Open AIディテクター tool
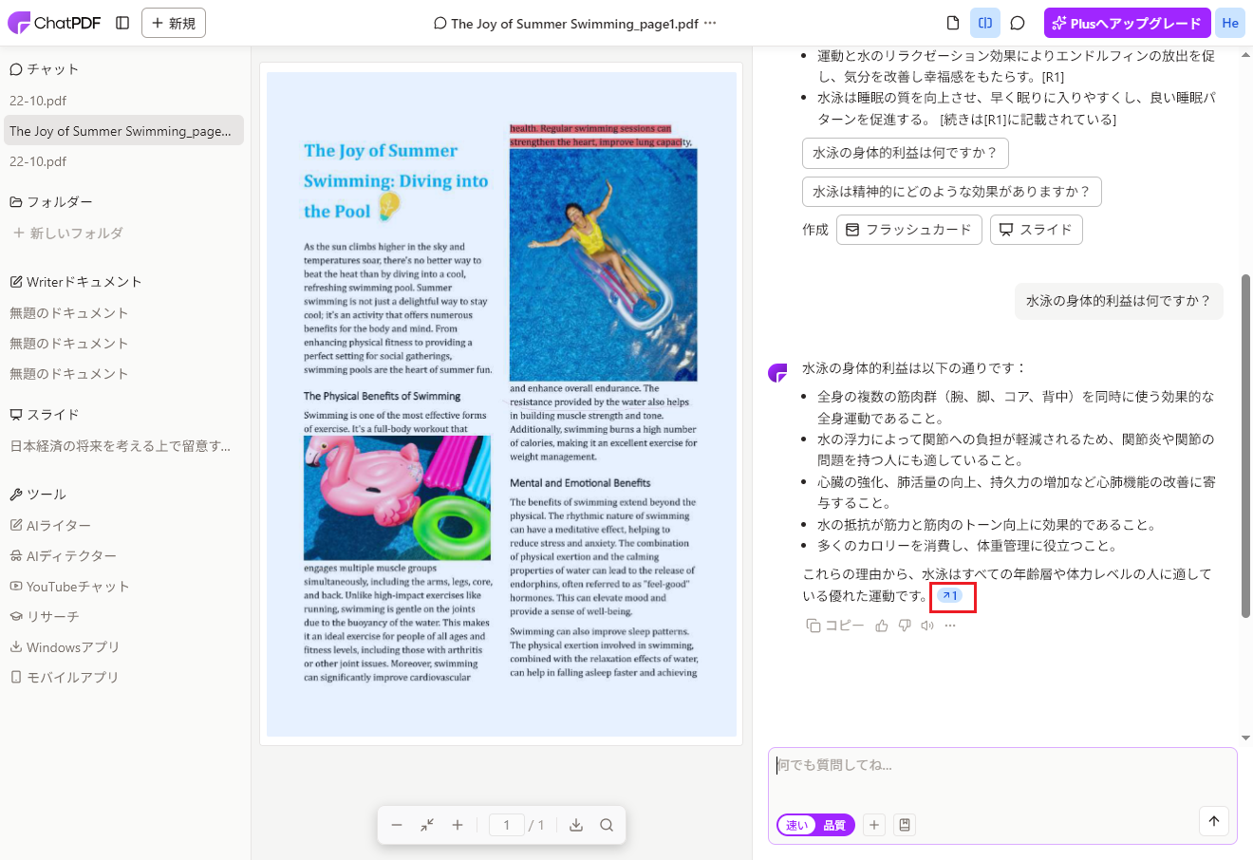The height and width of the screenshot is (860, 1253). 64,556
